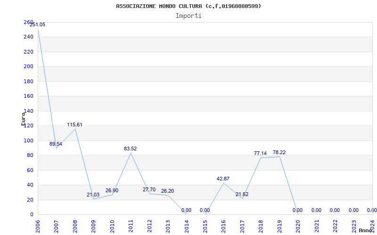Select the 26.90 data label
Image resolution: width=377 pixels, height=235 pixels.
point(112,191)
